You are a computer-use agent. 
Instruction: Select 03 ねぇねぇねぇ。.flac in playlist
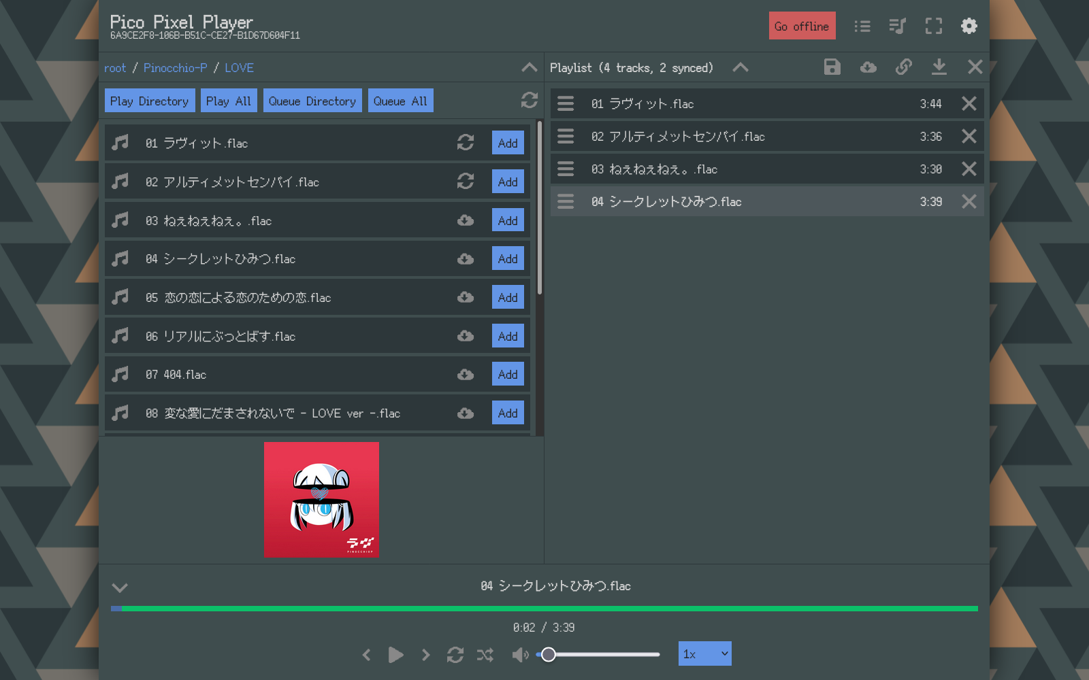[x=767, y=169]
